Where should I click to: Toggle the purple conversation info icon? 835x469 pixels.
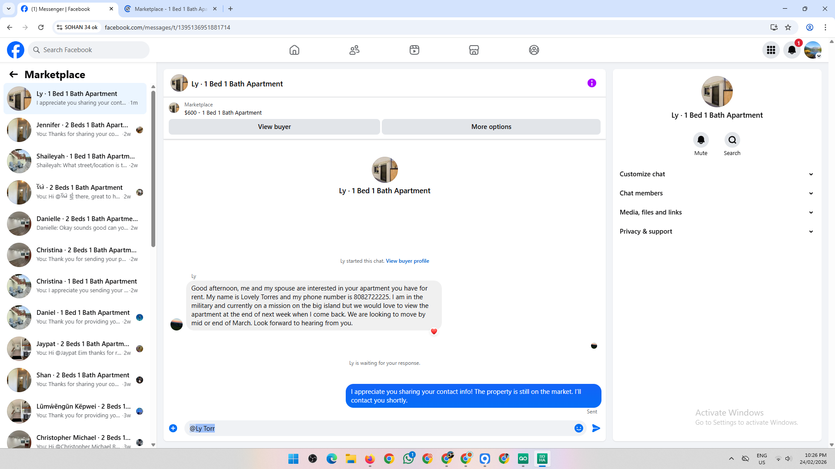[591, 83]
